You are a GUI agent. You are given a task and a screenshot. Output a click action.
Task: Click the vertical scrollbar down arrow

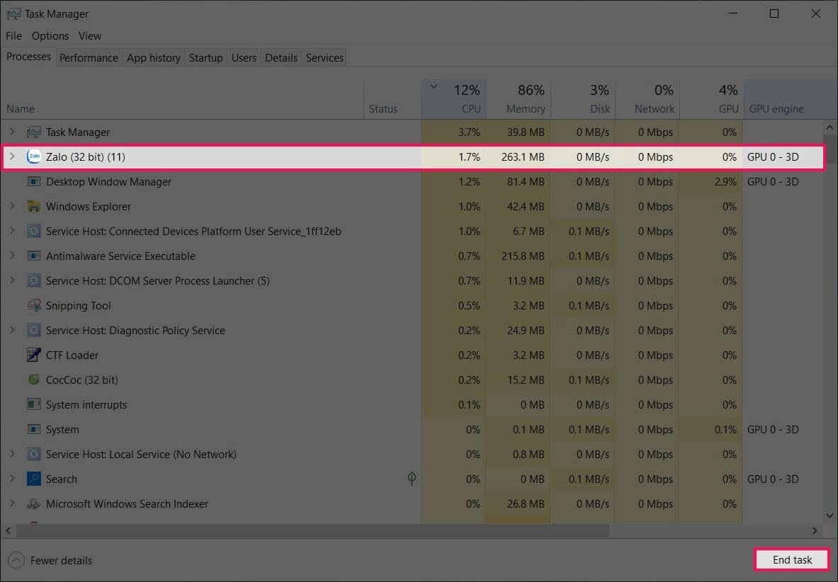click(x=829, y=515)
